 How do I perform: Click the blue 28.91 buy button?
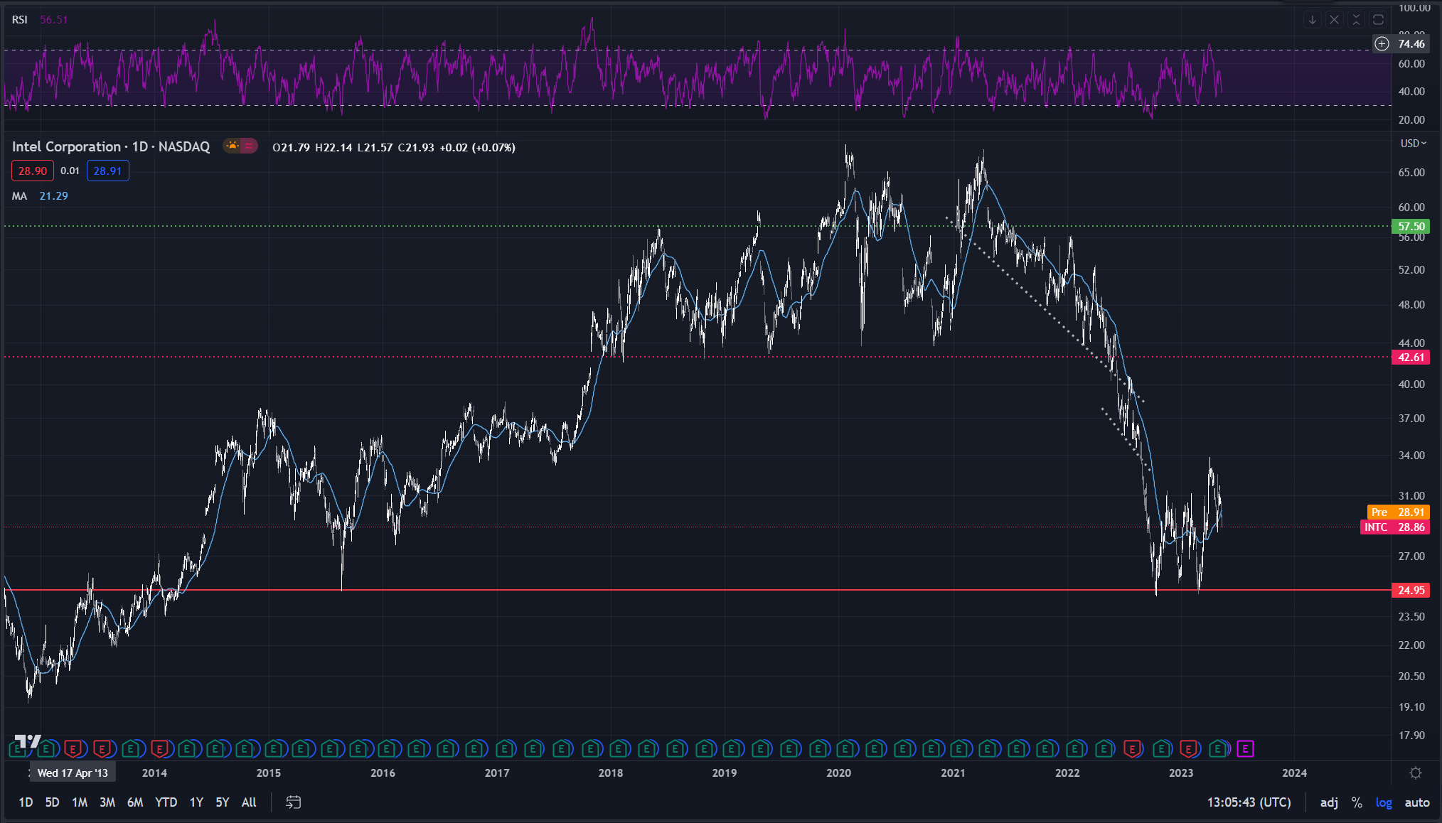point(107,171)
